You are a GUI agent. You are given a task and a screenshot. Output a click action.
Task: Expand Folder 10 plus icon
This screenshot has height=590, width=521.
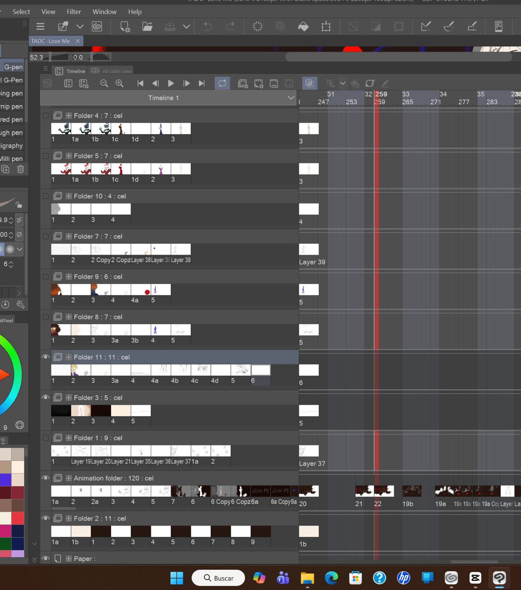pyautogui.click(x=69, y=196)
